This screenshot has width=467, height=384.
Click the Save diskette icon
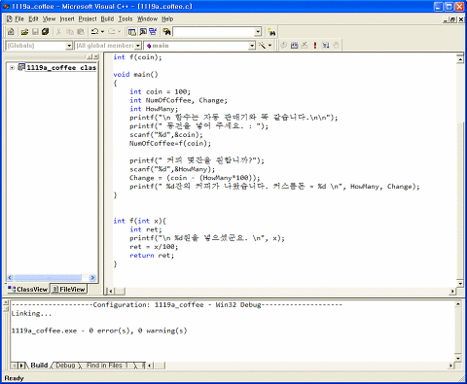click(35, 32)
